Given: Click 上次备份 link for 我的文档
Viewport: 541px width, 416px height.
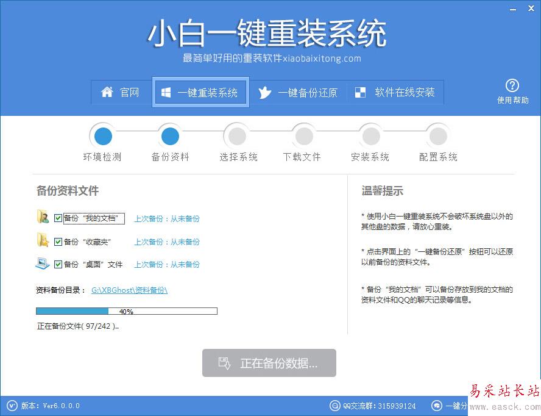Looking at the screenshot, I should [x=167, y=219].
